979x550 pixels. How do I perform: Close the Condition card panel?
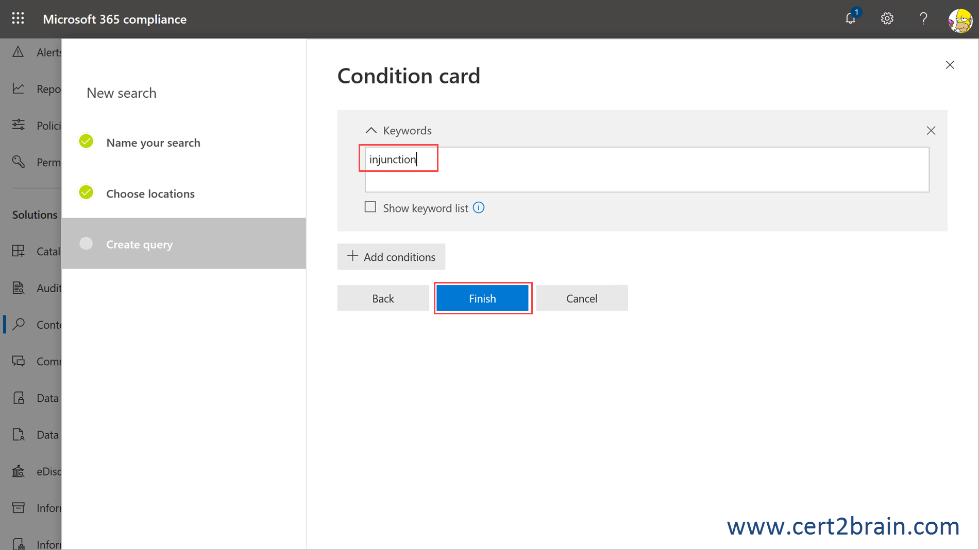950,65
